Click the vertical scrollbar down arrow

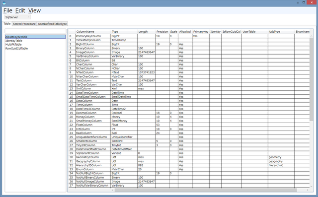point(312,187)
